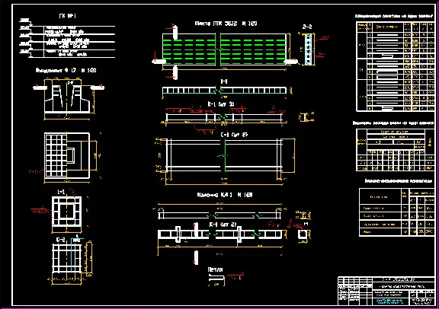Click the 'ГК №1' heading at top left
The image size is (439, 309).
coord(68,16)
